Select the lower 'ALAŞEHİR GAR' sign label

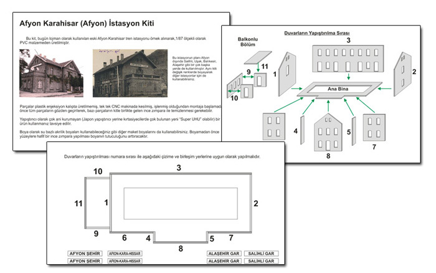[x=224, y=261]
